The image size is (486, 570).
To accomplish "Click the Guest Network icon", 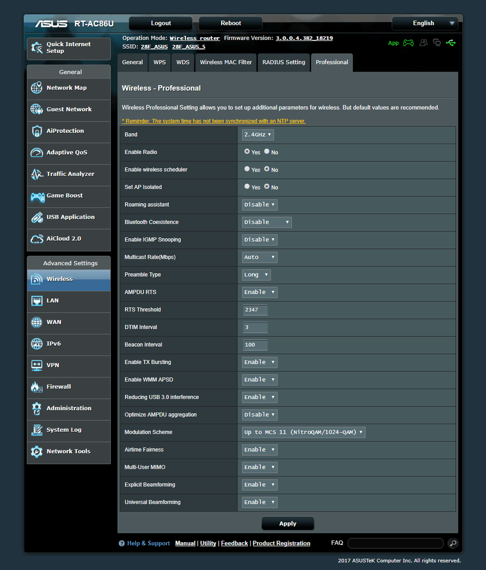I will coord(37,109).
